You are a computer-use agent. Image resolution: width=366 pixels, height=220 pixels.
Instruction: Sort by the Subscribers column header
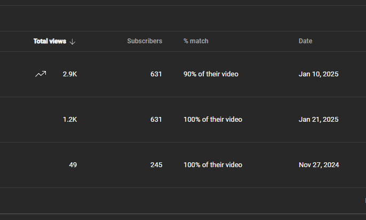click(x=145, y=41)
